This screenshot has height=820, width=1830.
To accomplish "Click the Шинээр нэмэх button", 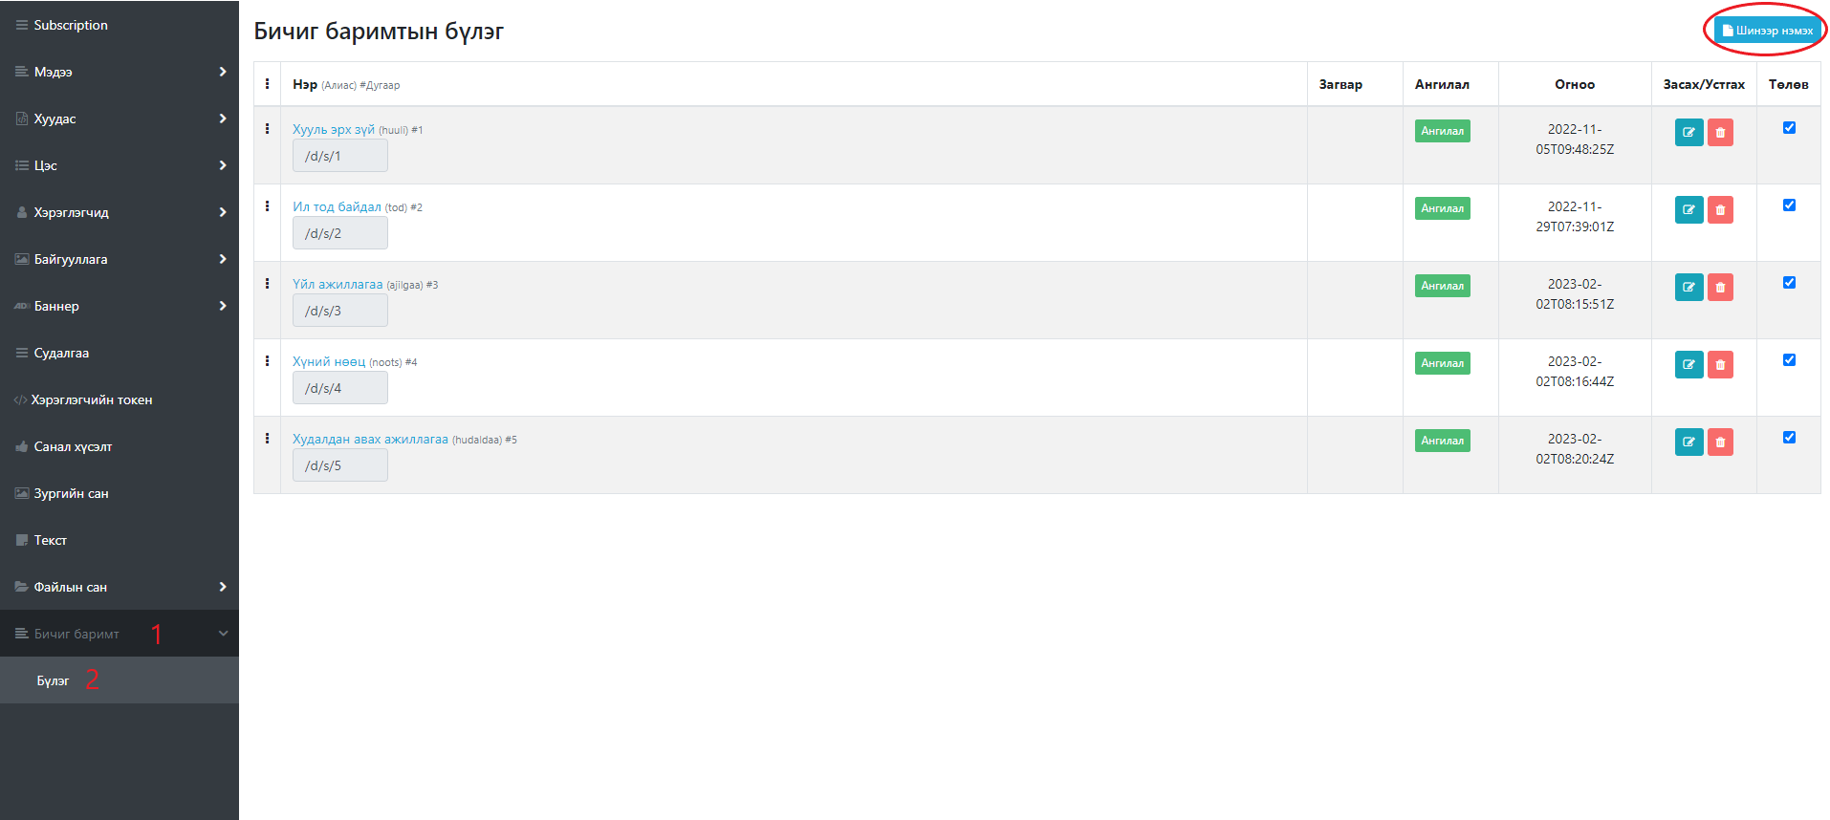I will click(x=1766, y=31).
